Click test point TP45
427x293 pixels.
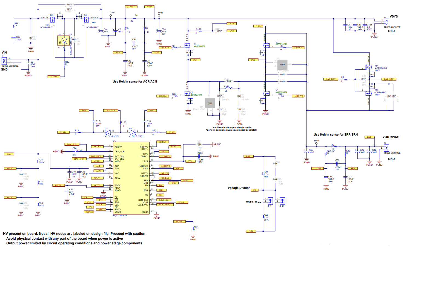(x=111, y=16)
